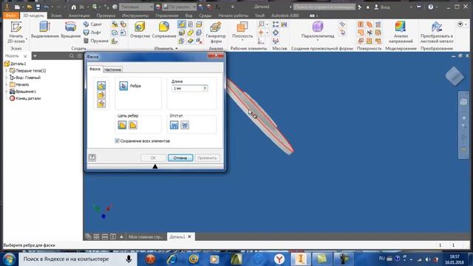The height and width of the screenshot is (266, 473).
Task: Select Конец детали in the browser tree
Action: coord(25,98)
